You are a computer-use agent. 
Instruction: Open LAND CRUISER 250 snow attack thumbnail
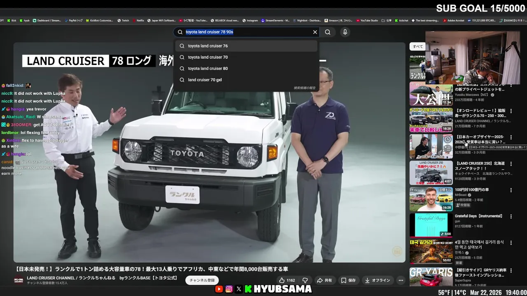pyautogui.click(x=431, y=173)
